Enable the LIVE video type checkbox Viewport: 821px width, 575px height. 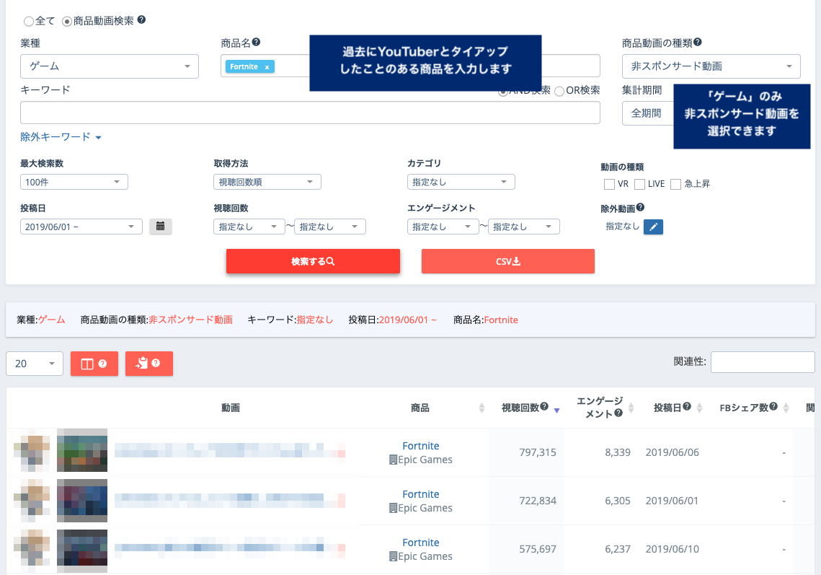(639, 184)
